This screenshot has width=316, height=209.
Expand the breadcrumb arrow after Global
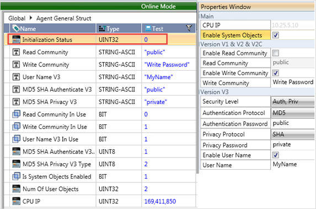pos(31,18)
